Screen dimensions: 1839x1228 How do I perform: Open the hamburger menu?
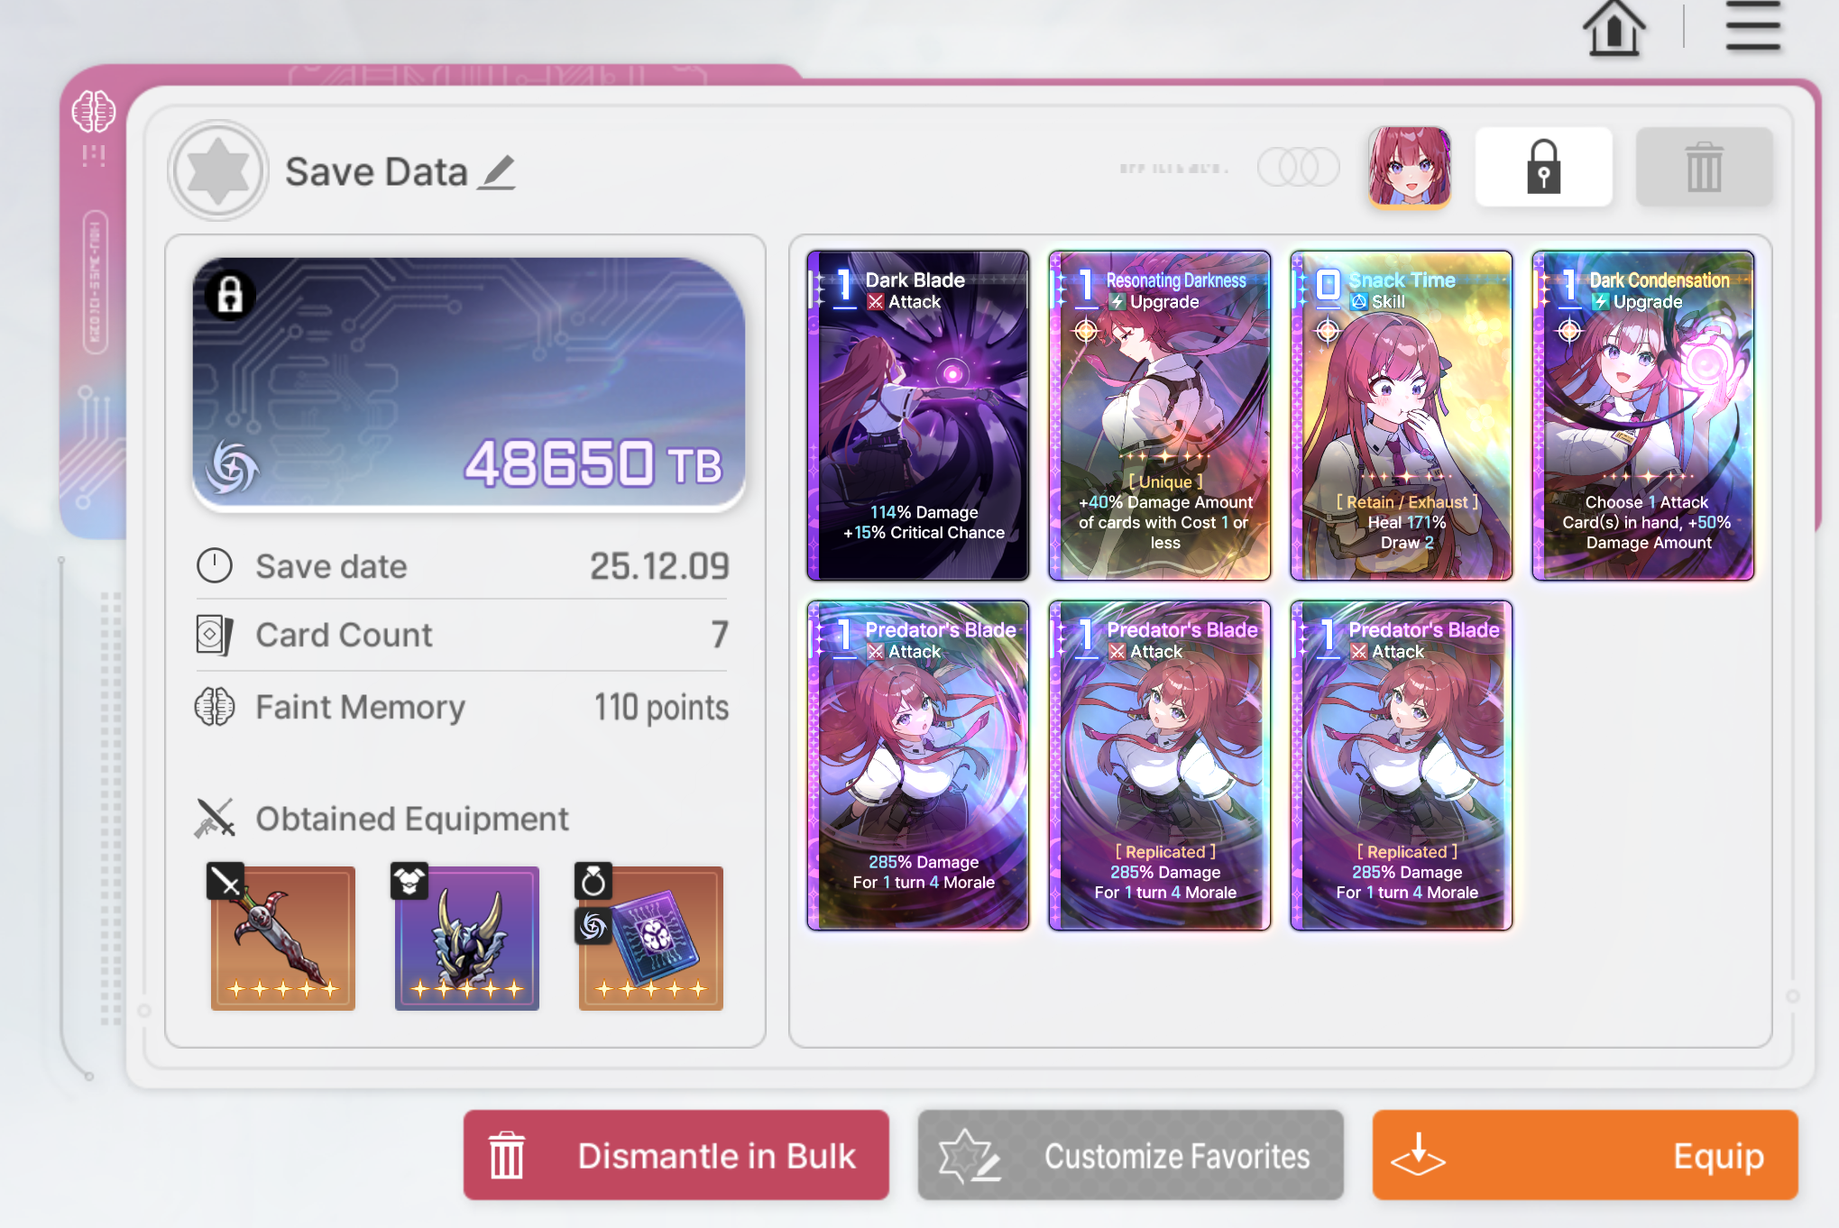(x=1753, y=25)
